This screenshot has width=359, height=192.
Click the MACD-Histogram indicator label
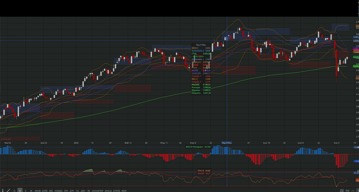click(195, 147)
